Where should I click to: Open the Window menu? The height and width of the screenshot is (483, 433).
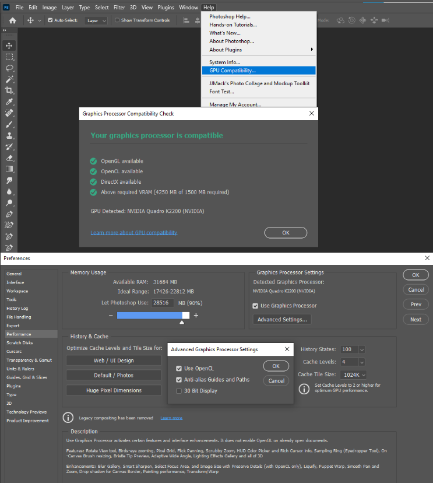[x=189, y=8]
